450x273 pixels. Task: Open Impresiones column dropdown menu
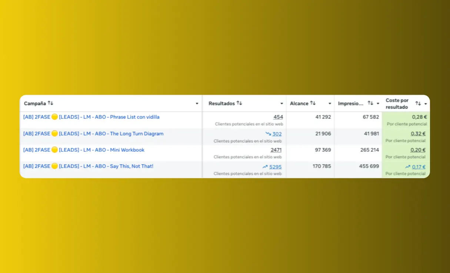[x=378, y=104]
